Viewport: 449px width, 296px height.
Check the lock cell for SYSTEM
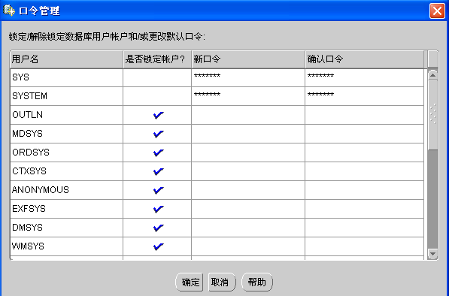point(157,96)
